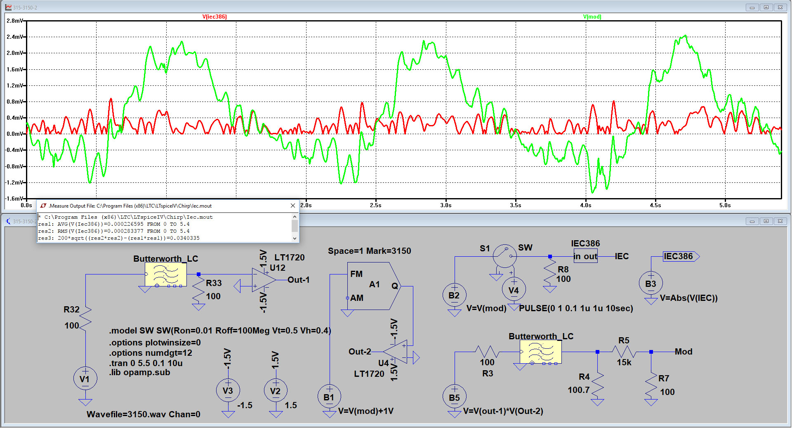Select the A1 modulator symbol
Viewport: 792px width, 428px height.
click(x=374, y=286)
